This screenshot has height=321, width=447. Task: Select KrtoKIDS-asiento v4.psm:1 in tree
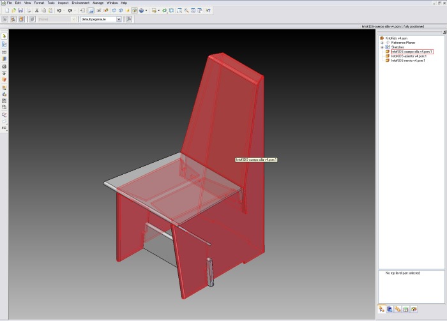(x=407, y=56)
